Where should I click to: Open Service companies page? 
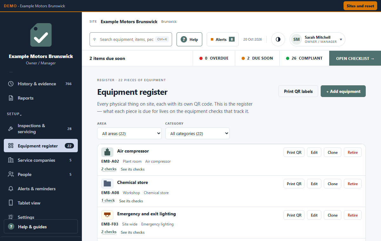41,160
